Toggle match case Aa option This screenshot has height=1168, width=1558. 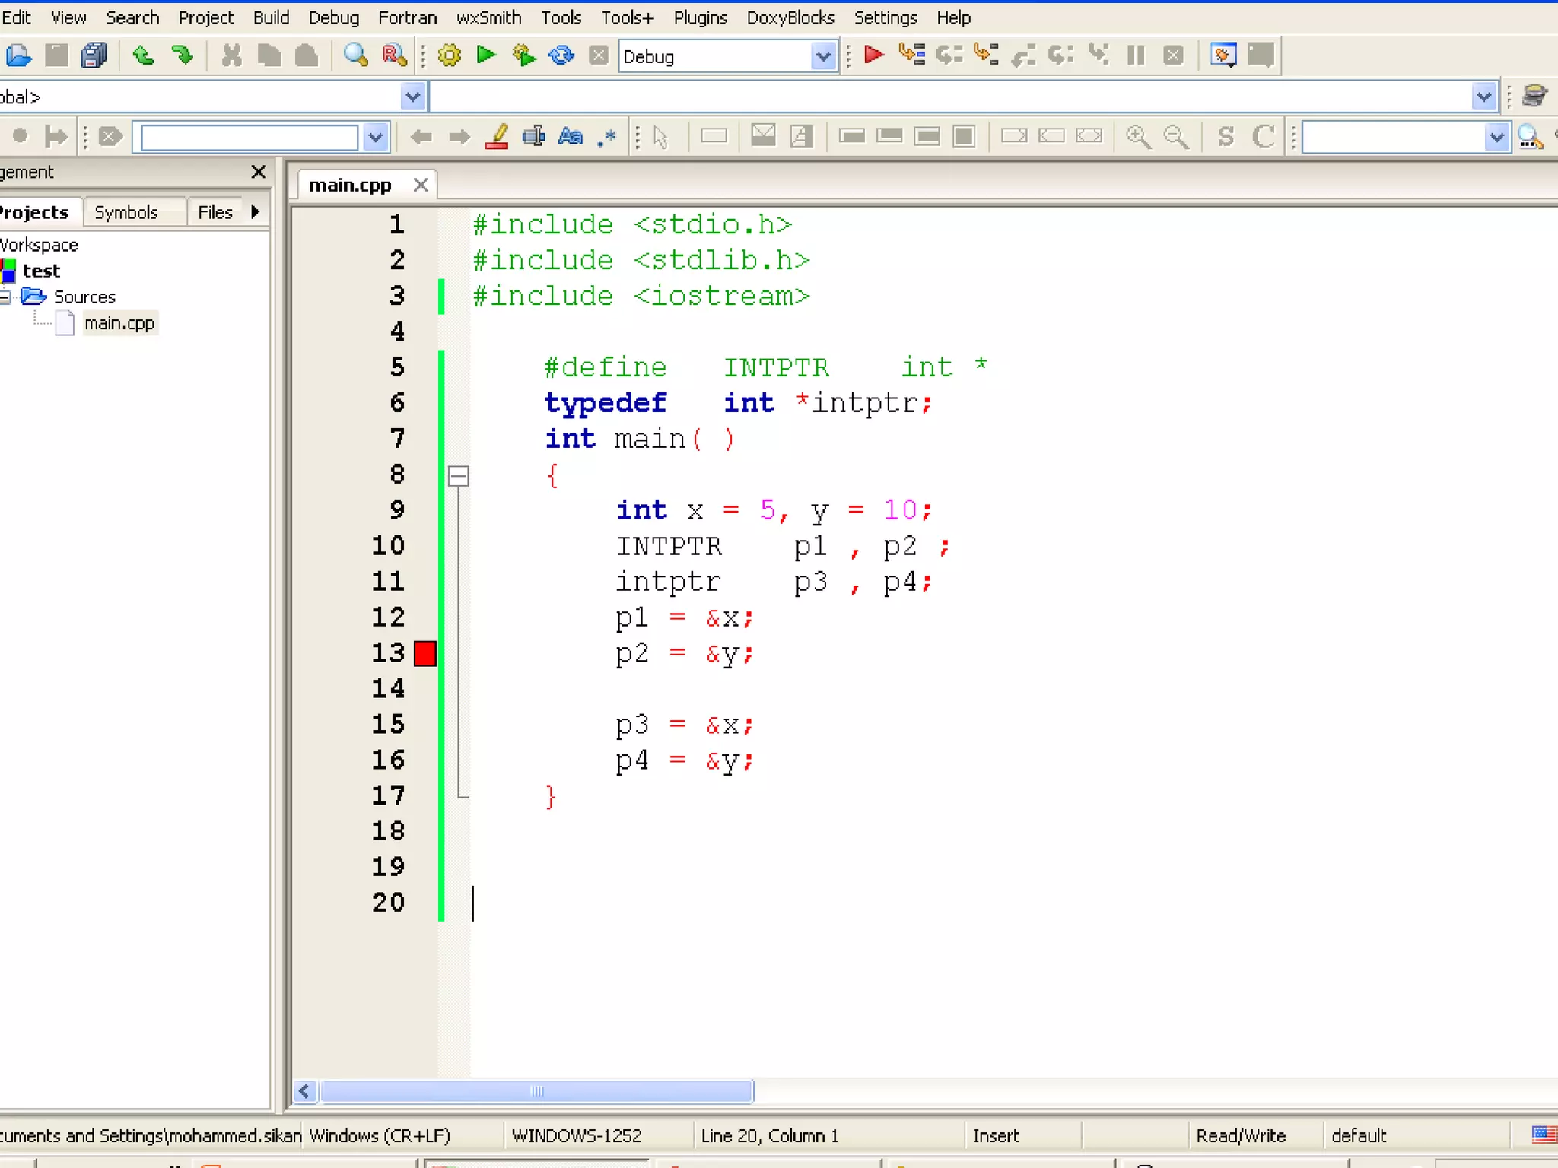tap(570, 137)
